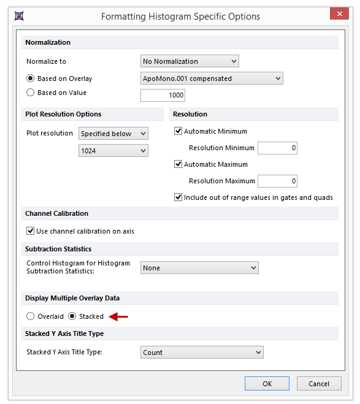Toggle Include out of range values checkbox
The width and height of the screenshot is (360, 404).
(178, 197)
